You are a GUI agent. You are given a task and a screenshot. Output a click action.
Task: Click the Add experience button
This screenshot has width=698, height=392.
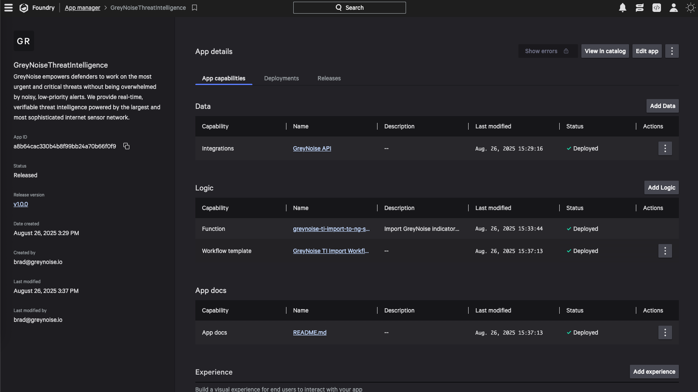[654, 372]
